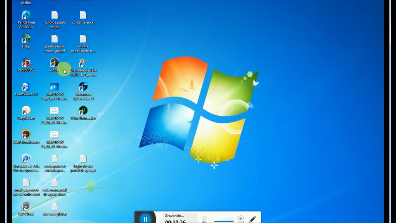396x223 pixels.
Task: Select the 'conta para ser enviada par...' file
Action: coord(54,163)
